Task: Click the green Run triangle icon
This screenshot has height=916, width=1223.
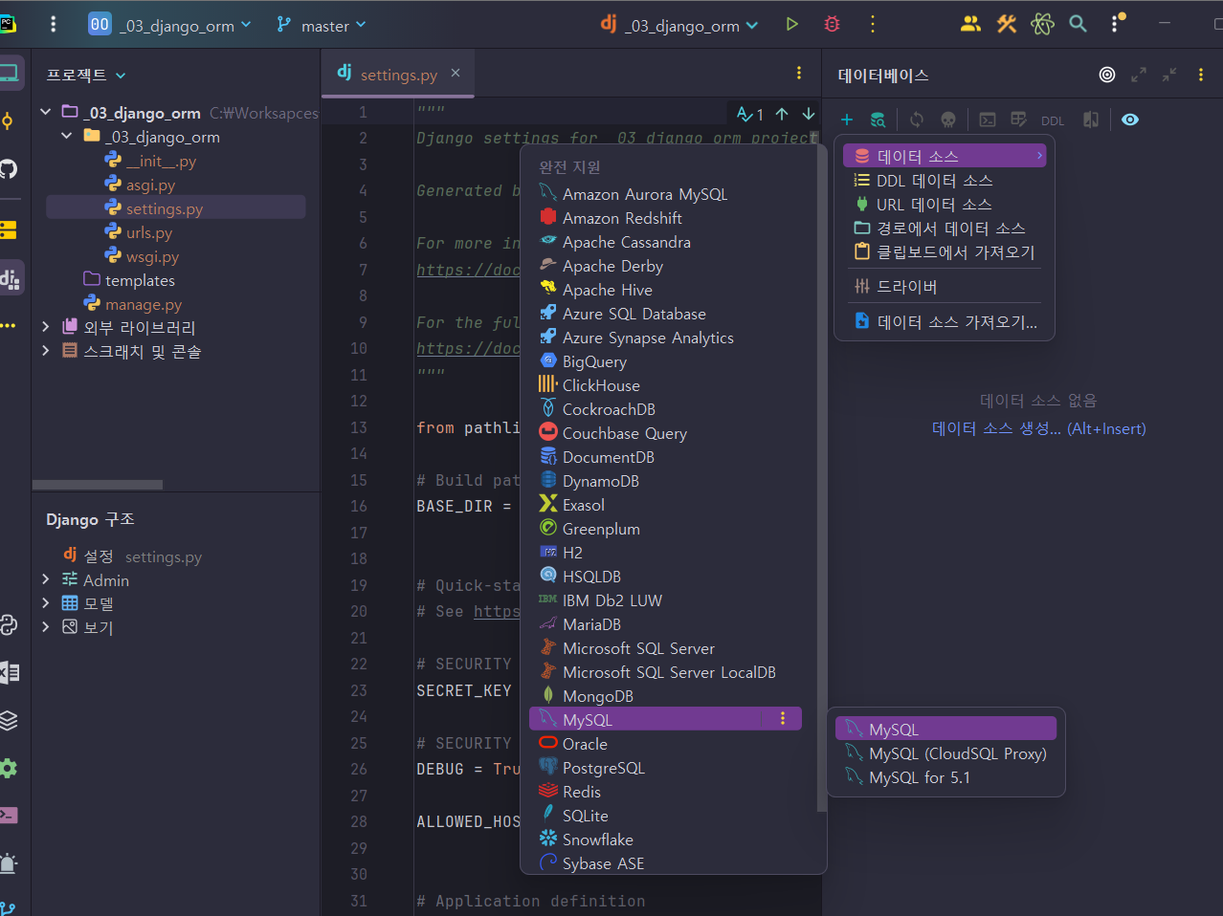Action: coord(791,25)
